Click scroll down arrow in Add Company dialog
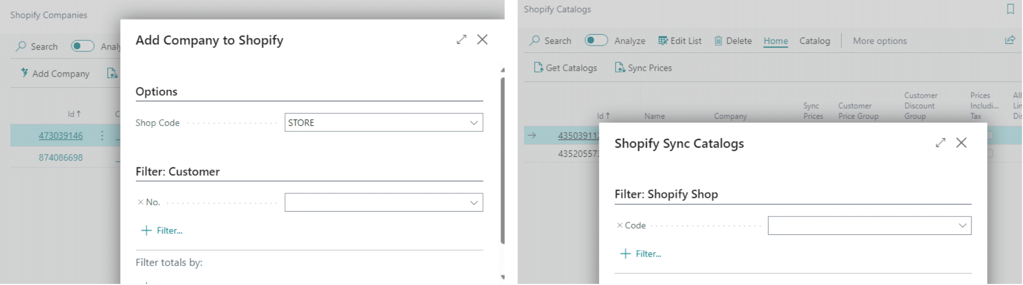Image resolution: width=1023 pixels, height=285 pixels. click(x=503, y=277)
